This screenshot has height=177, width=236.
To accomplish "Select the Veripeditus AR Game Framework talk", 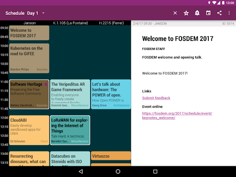I will [x=70, y=94].
